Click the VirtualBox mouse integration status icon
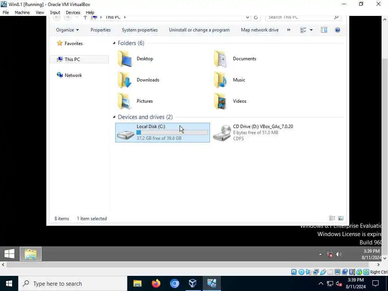388x291 pixels. tap(359, 272)
